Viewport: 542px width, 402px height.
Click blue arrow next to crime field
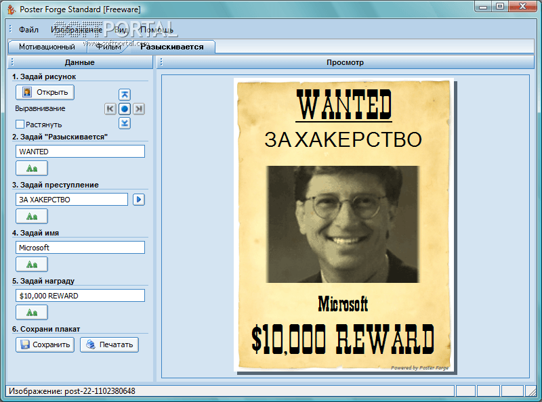tap(139, 199)
